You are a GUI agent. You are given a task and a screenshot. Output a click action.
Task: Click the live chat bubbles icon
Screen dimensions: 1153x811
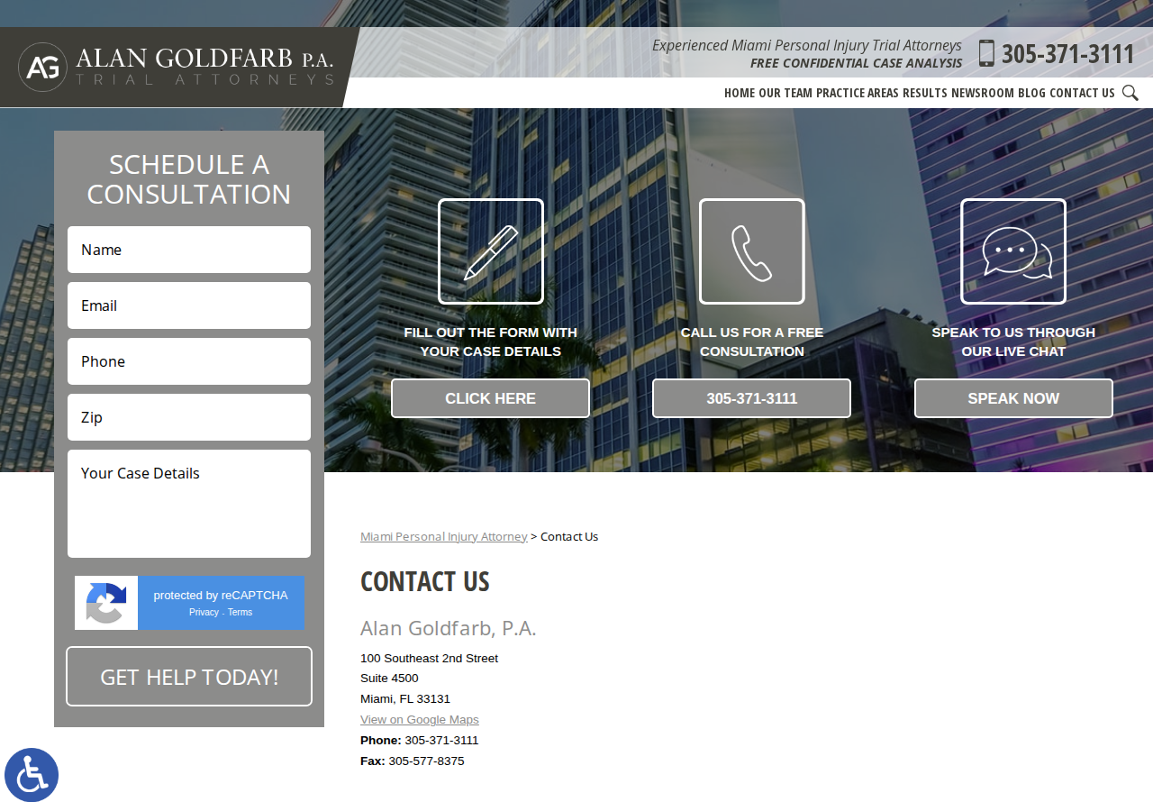(1013, 251)
